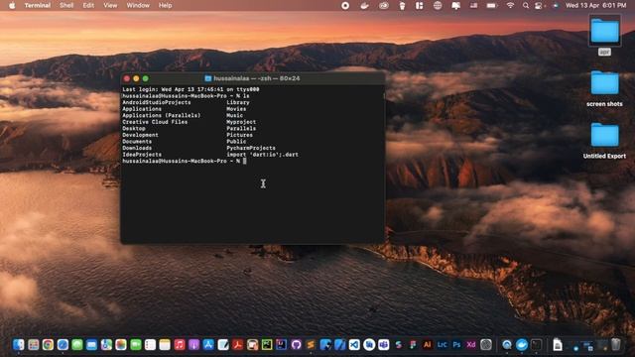Open Podcasts from the dock
Viewport: 635px width, 357px height.
pos(194,345)
